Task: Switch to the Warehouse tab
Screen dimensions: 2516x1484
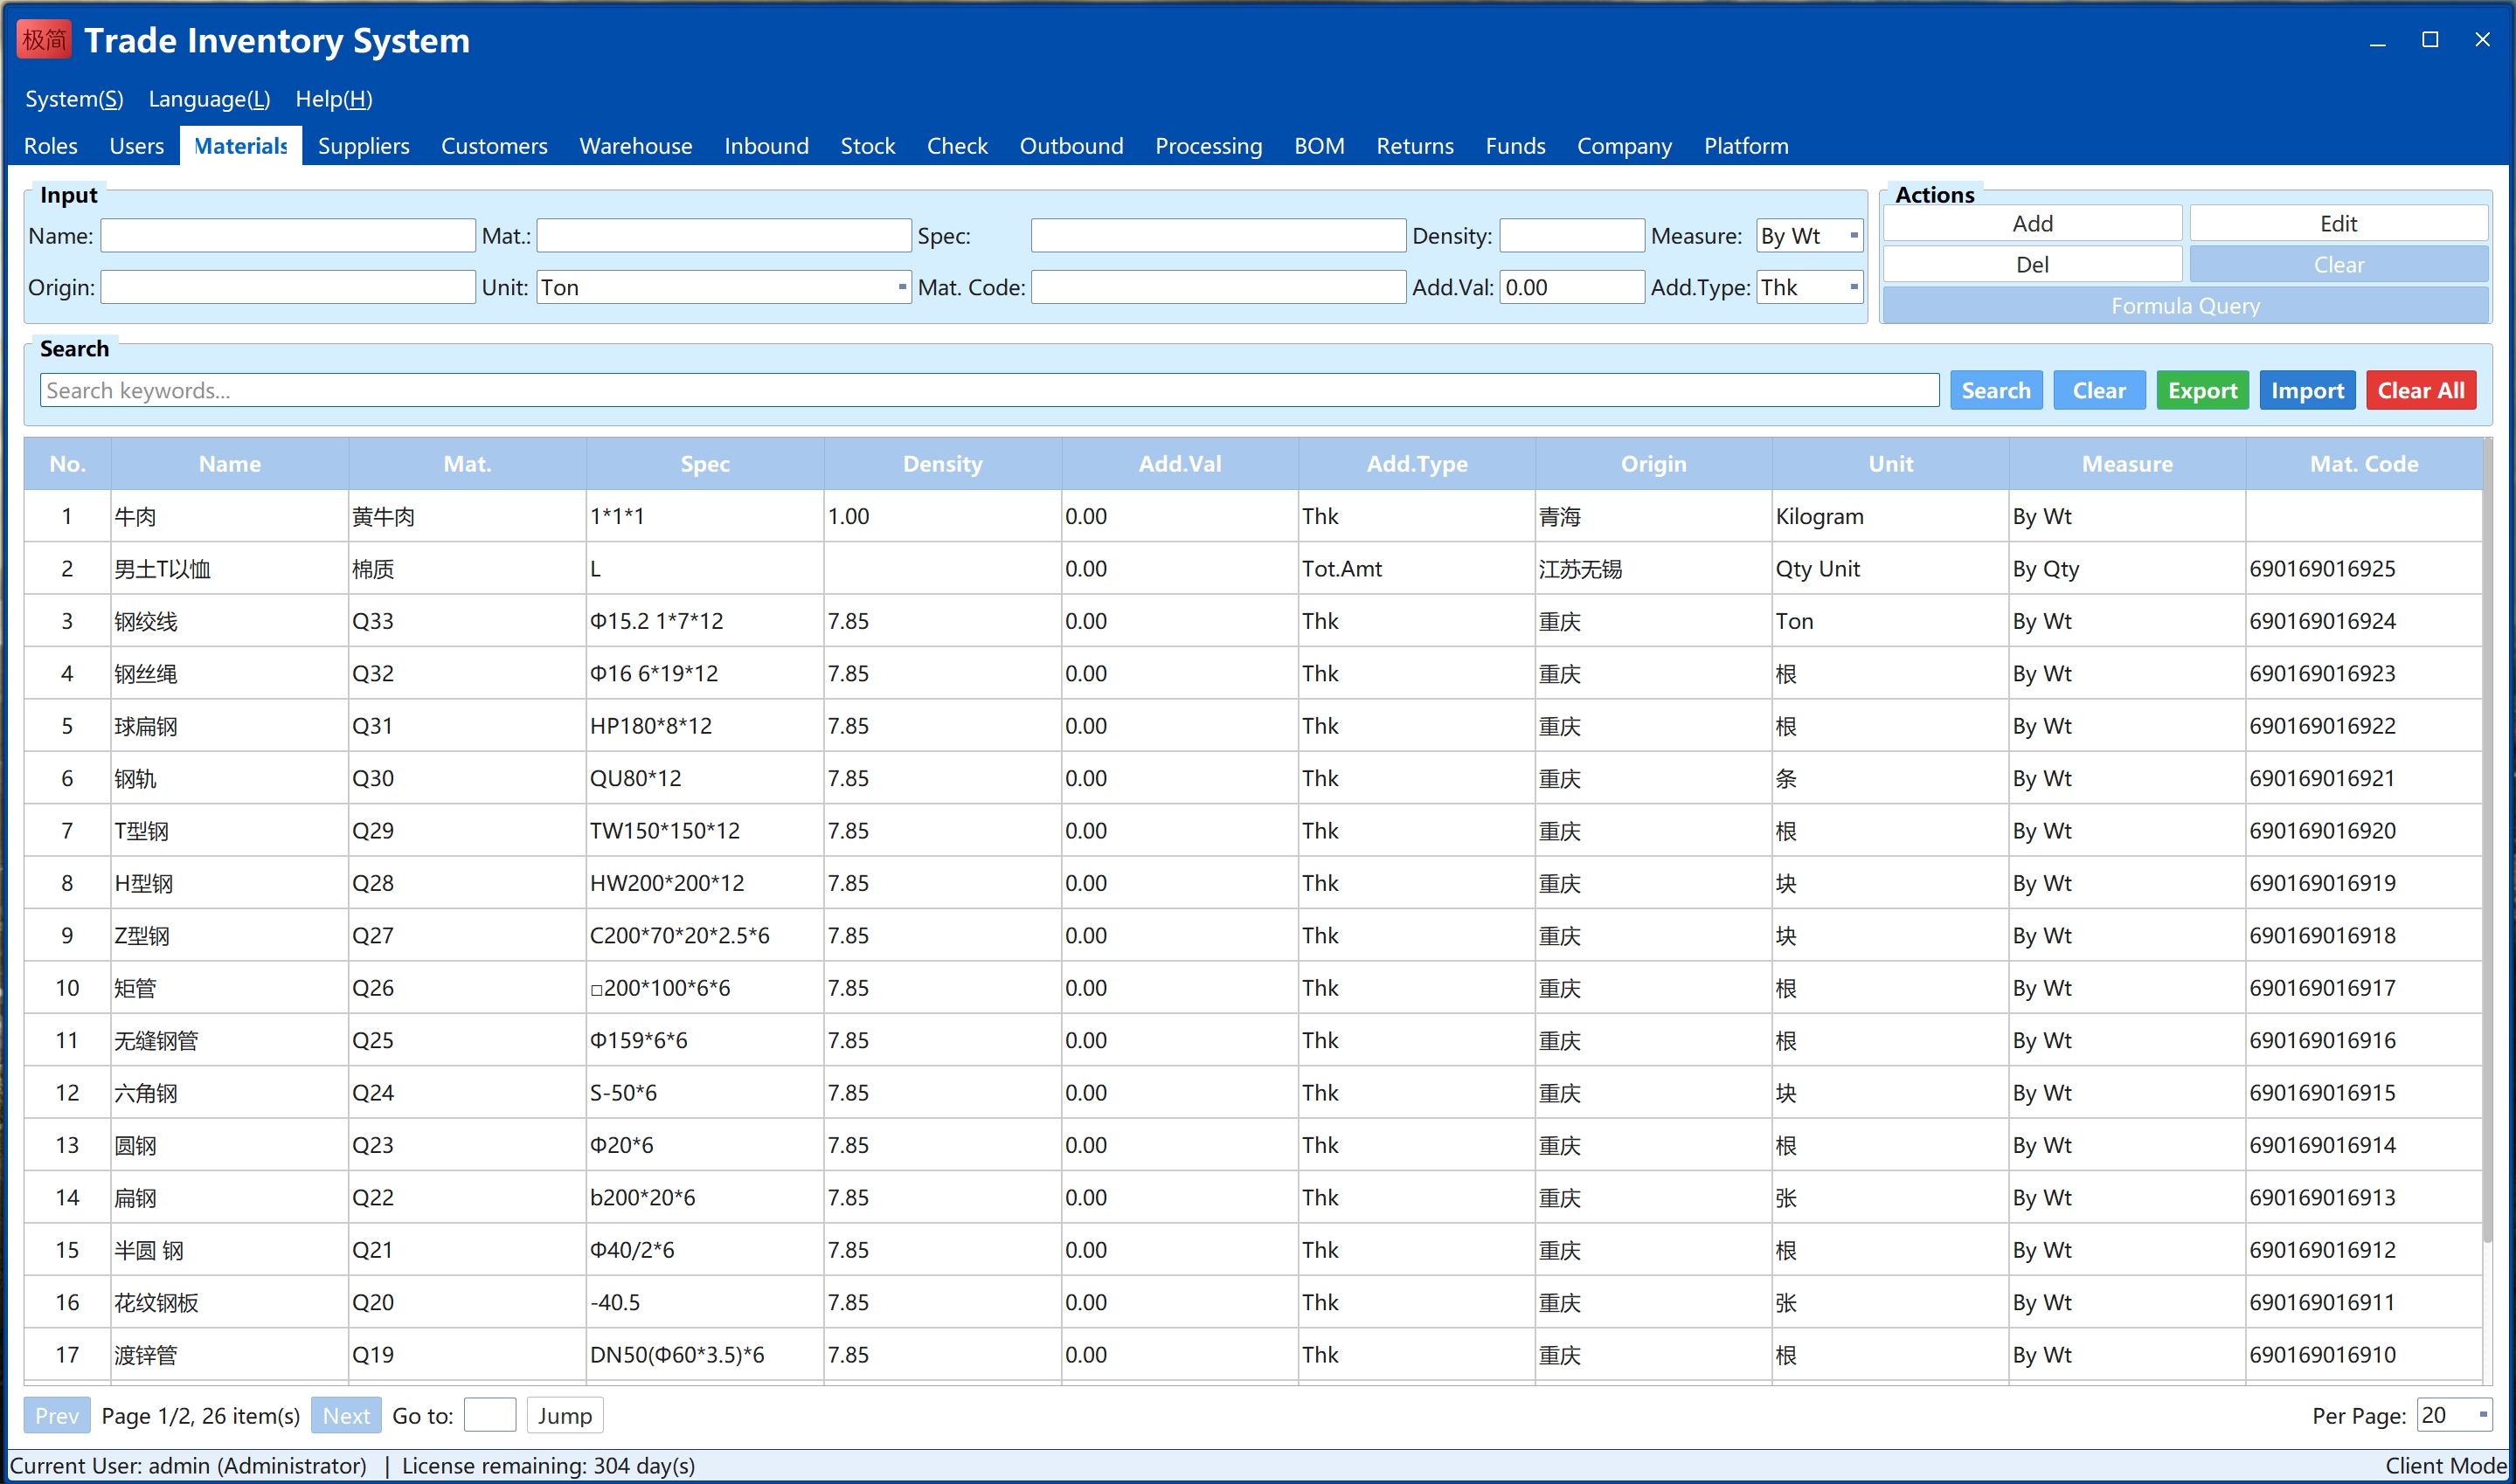Action: tap(636, 146)
